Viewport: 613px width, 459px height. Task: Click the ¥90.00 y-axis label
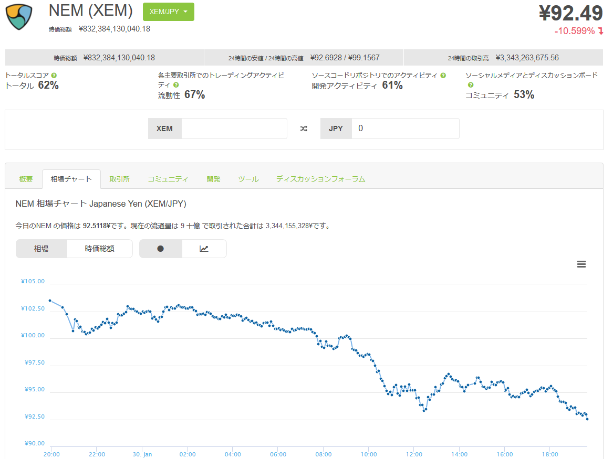(x=35, y=443)
